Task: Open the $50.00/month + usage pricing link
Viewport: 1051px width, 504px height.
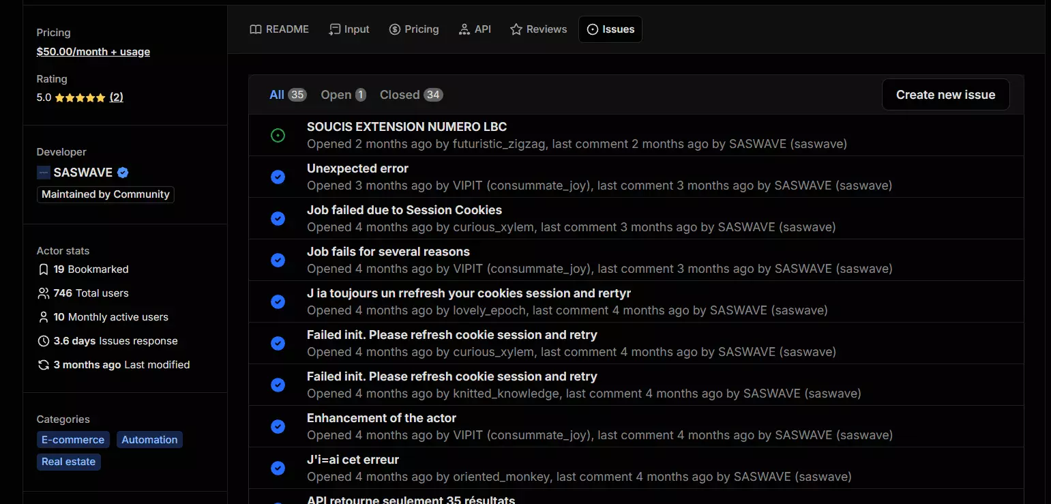Action: (x=93, y=52)
